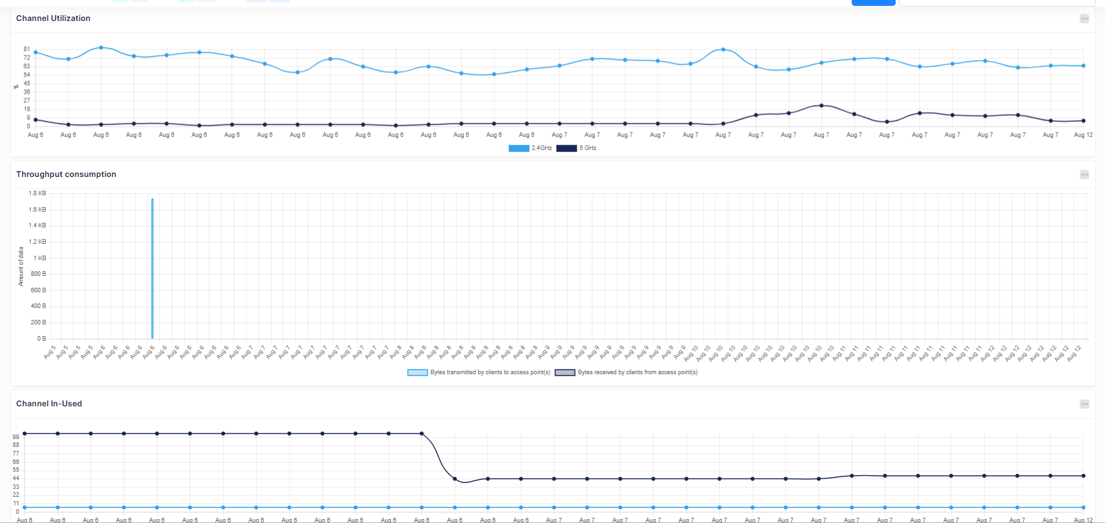
Task: Click the last 2.4GHz utilization point at Aug 12
Action: (x=1083, y=66)
